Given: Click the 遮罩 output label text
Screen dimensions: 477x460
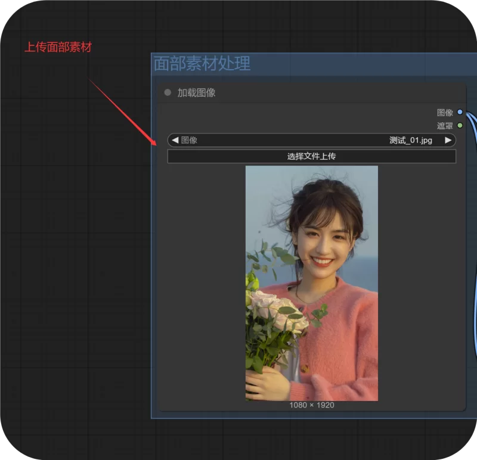Looking at the screenshot, I should click(x=445, y=126).
